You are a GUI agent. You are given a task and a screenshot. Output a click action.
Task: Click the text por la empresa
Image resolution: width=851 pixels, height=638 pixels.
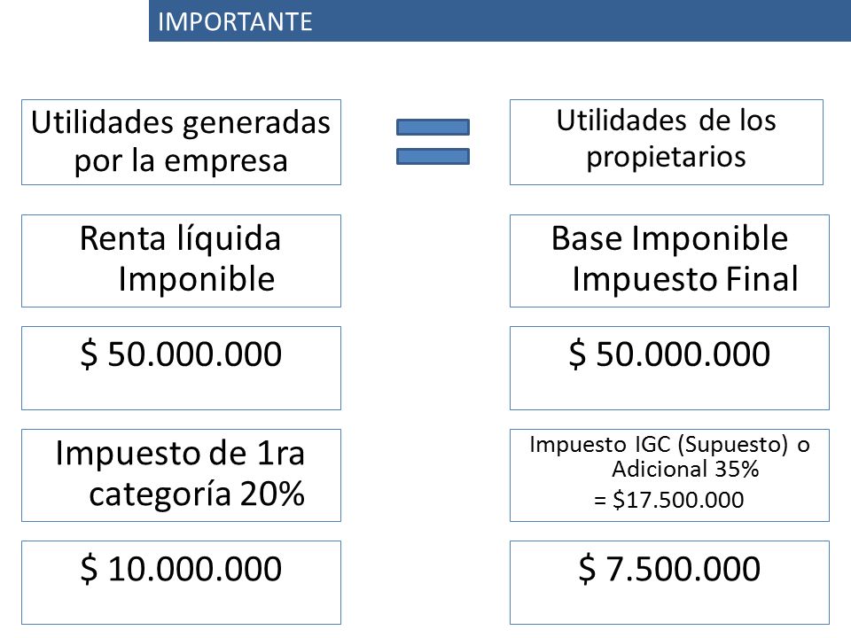(181, 161)
